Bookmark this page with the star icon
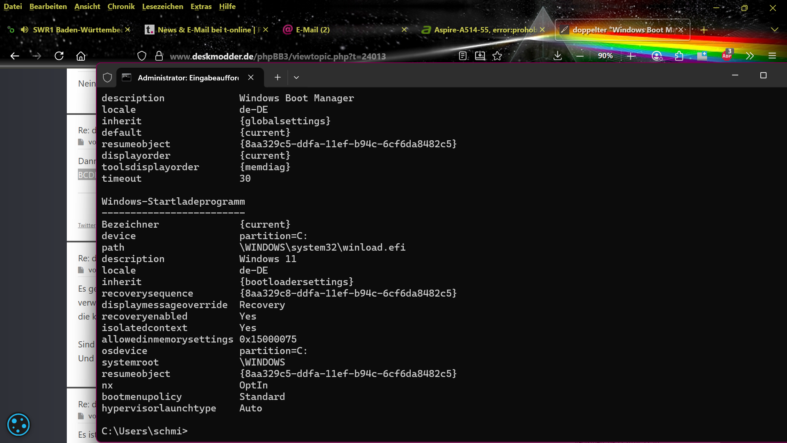This screenshot has width=787, height=443. click(x=497, y=56)
